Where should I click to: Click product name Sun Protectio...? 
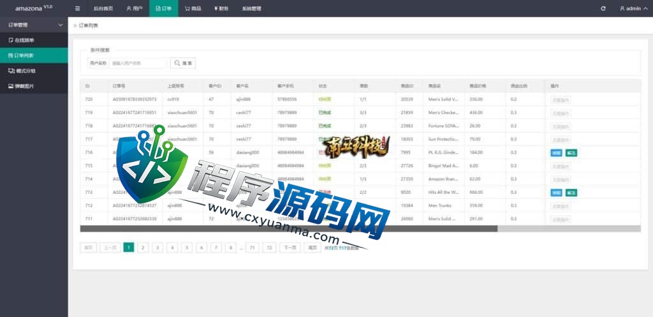[x=444, y=139]
